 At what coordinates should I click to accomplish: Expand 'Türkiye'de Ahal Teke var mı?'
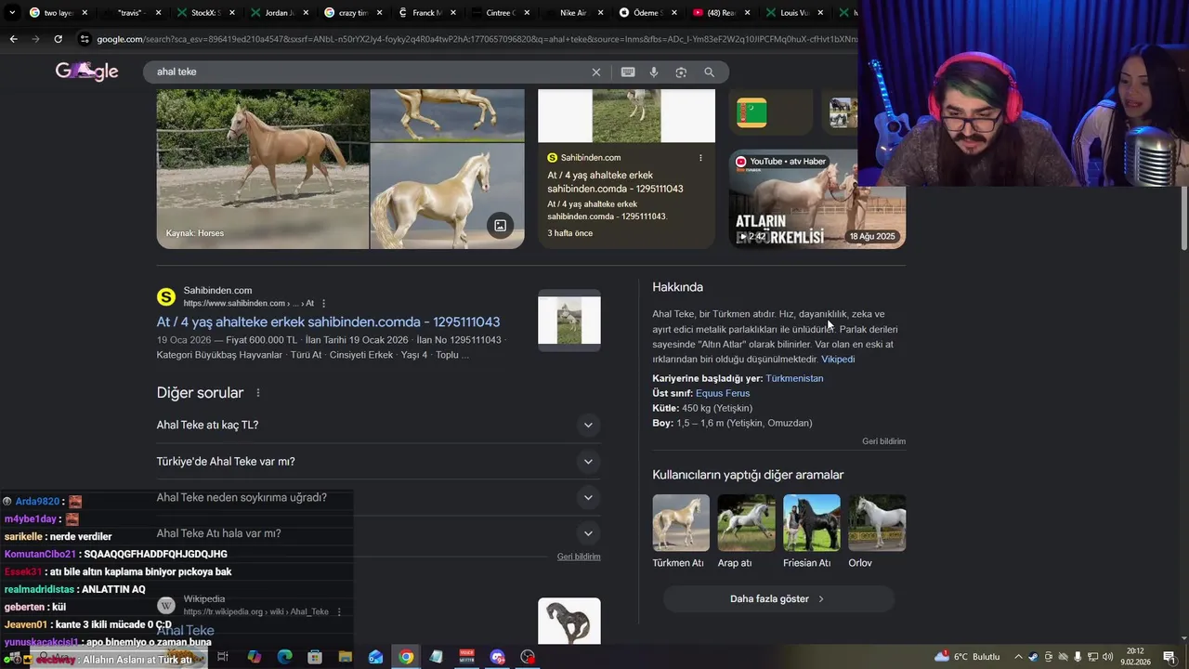pyautogui.click(x=379, y=462)
